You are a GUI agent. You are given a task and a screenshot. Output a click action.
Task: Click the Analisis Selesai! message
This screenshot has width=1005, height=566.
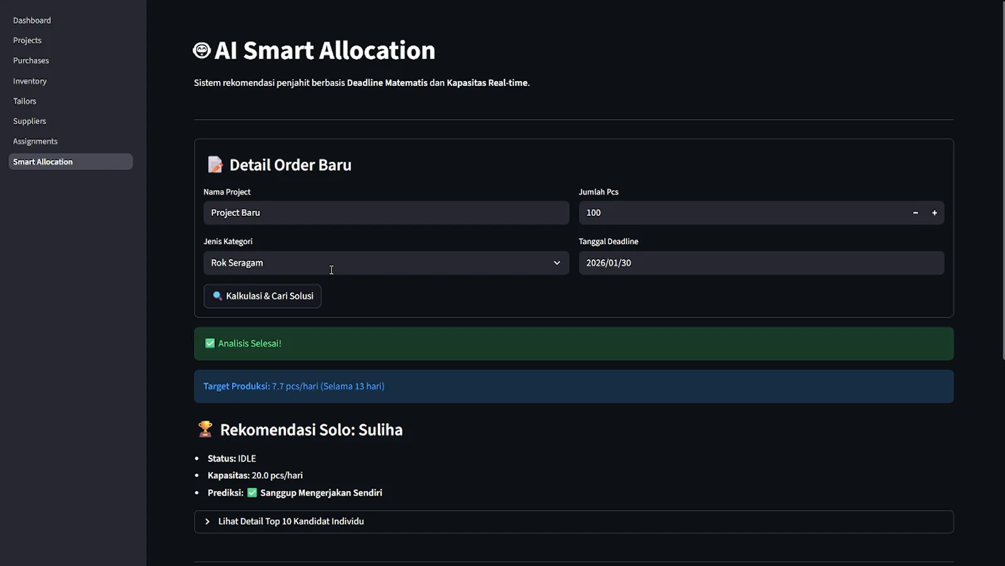point(249,343)
